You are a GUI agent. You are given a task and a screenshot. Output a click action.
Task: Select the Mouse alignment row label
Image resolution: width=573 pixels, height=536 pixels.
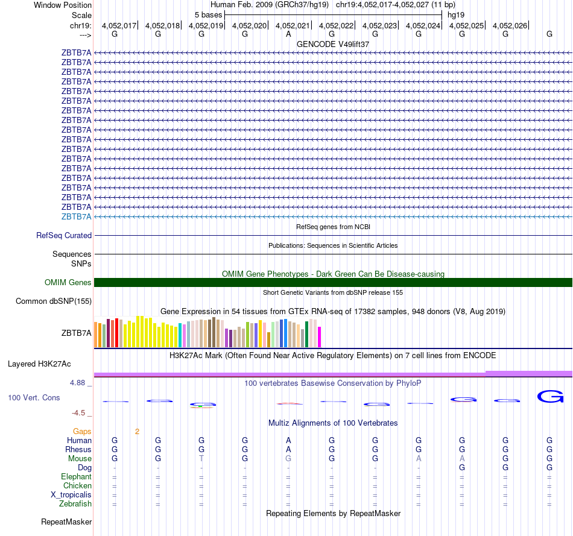pyautogui.click(x=80, y=459)
